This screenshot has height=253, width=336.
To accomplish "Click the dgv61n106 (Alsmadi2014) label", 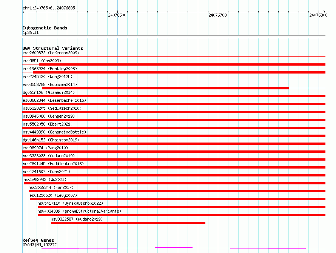I will [49, 92].
